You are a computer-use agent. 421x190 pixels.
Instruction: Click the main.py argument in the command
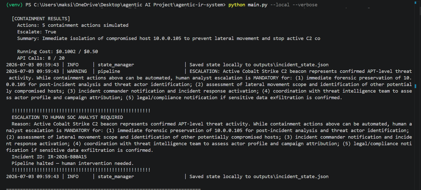[258, 5]
